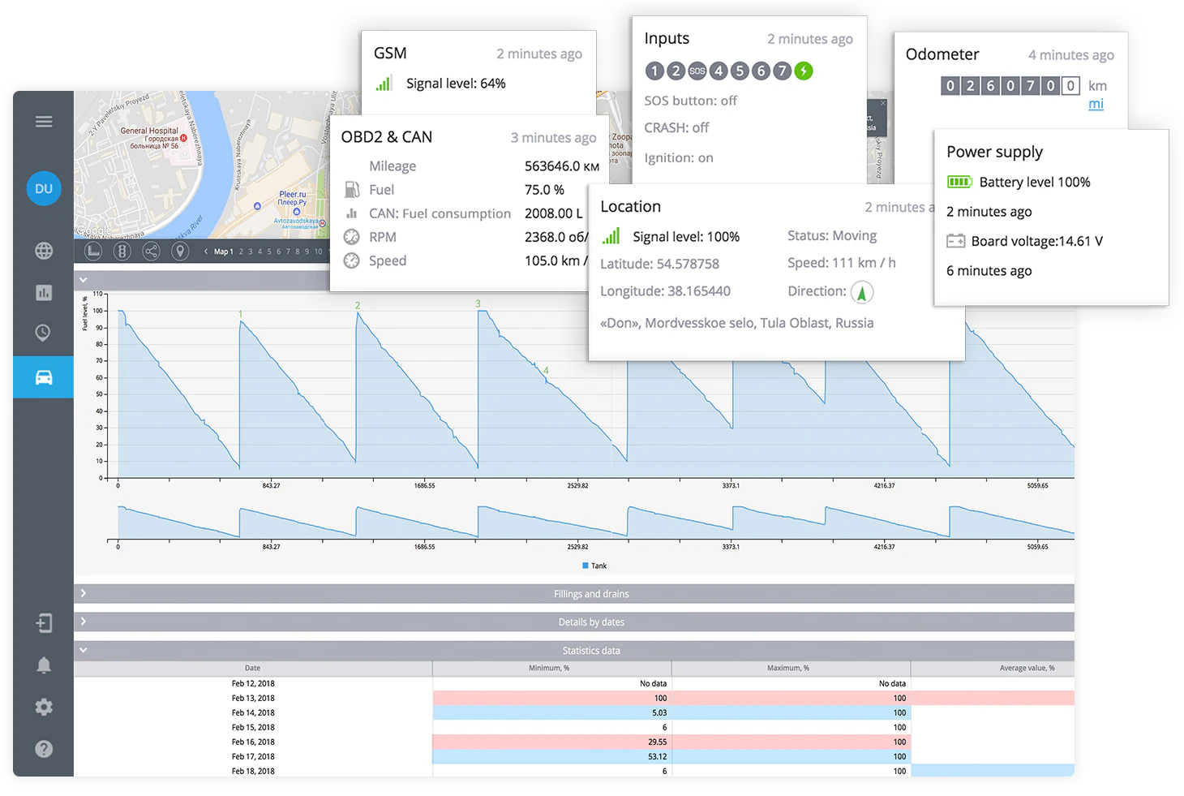The width and height of the screenshot is (1184, 796).
Task: Select the car tracking icon in sidebar
Action: click(44, 377)
